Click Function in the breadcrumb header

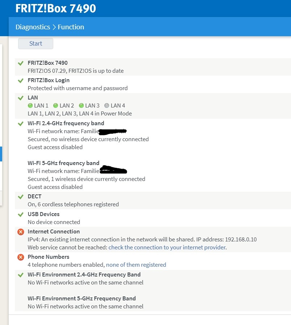point(71,27)
